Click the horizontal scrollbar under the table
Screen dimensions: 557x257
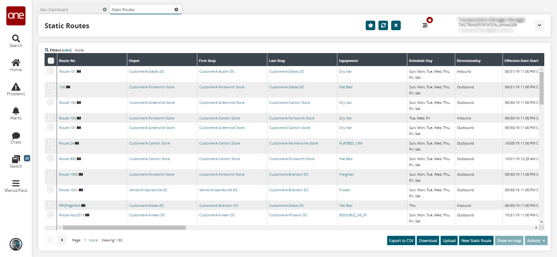pyautogui.click(x=124, y=228)
